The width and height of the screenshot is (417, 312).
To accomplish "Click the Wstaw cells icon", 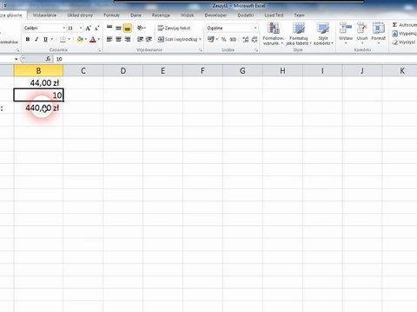I will 346,28.
